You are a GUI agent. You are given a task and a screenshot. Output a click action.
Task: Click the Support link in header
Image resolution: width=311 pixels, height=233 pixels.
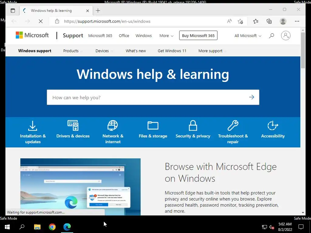point(73,35)
